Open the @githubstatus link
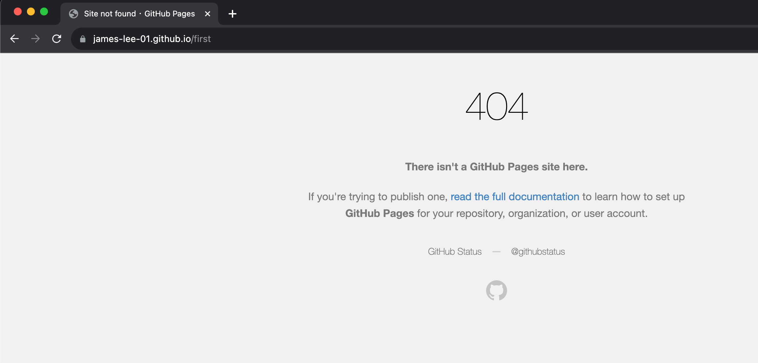 coord(538,251)
